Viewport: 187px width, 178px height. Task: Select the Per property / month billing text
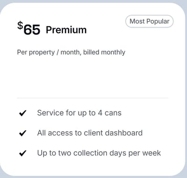click(x=71, y=52)
